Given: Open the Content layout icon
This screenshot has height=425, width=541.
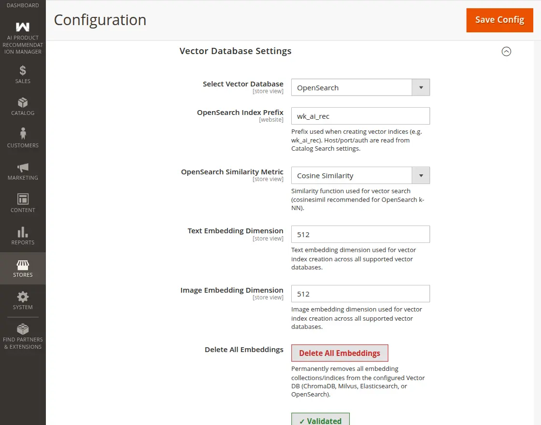Looking at the screenshot, I should tap(23, 199).
